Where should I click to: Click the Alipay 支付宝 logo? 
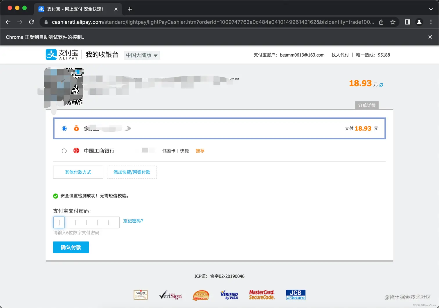coord(61,54)
